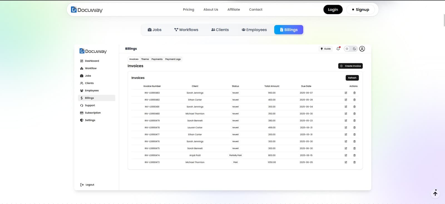Switch to the Theme tab
This screenshot has height=204, width=445.
(145, 59)
